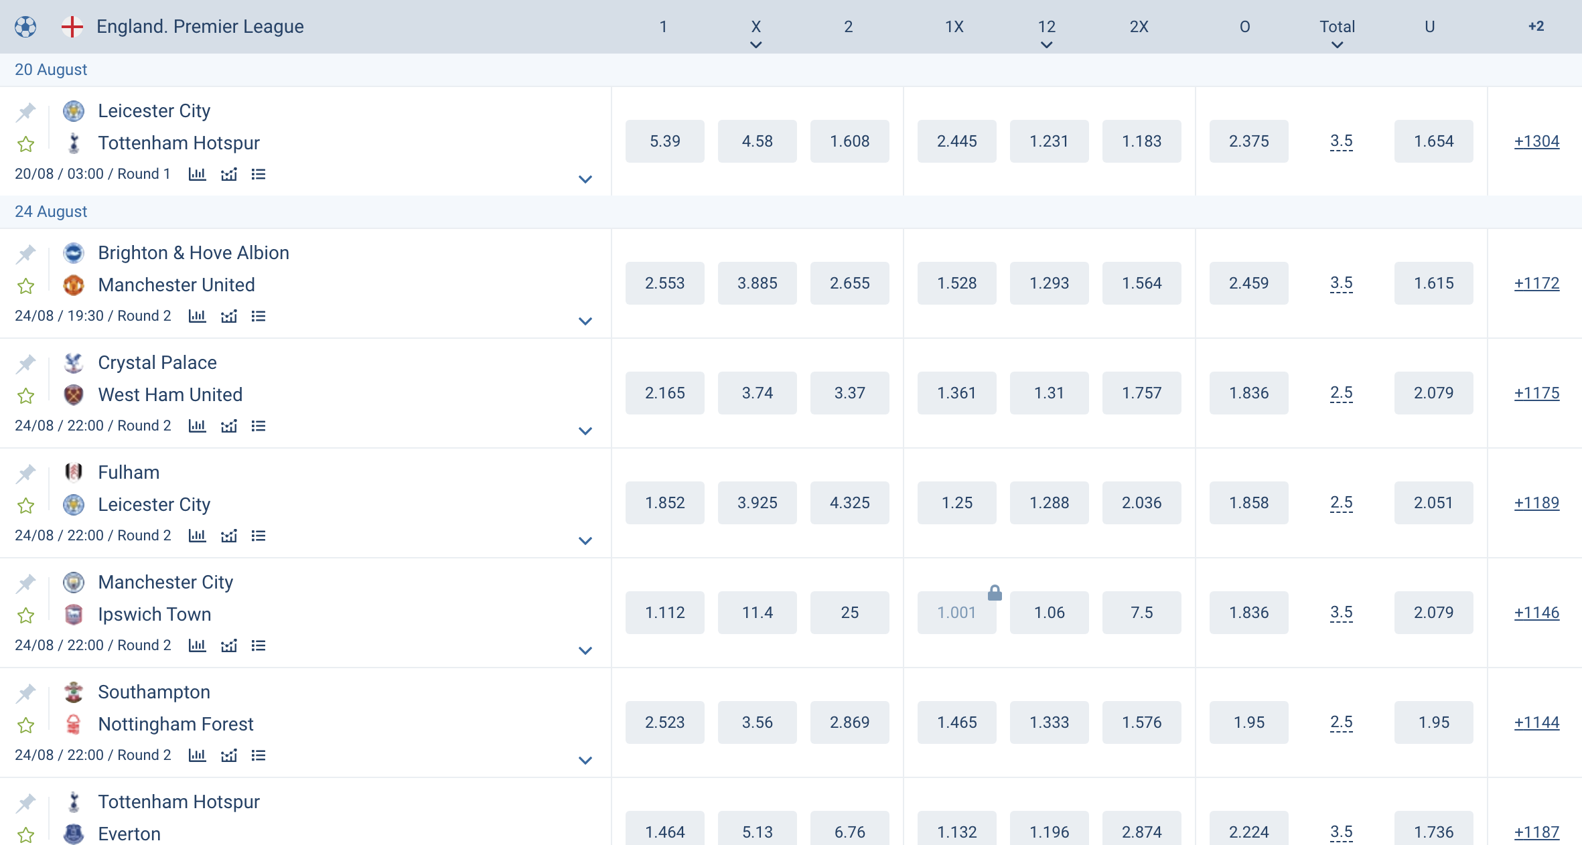The image size is (1582, 845).
Task: Pin the Leicester City vs Tottenham match
Action: tap(26, 112)
